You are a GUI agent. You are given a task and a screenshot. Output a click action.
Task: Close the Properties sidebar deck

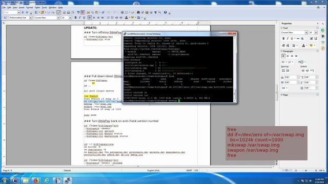tap(318, 24)
